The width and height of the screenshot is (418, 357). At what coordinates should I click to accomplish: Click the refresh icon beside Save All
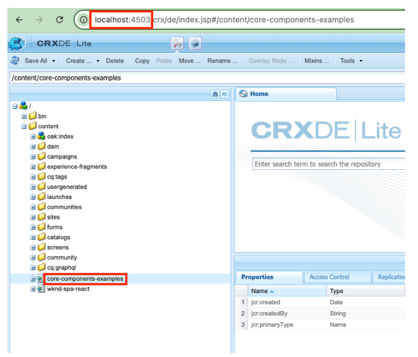coord(15,61)
